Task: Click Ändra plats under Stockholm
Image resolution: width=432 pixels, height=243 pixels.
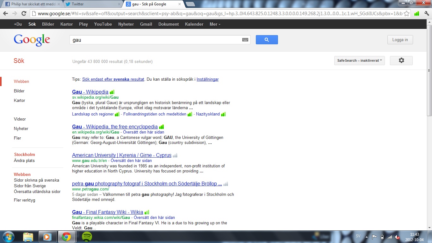Action: point(24,160)
